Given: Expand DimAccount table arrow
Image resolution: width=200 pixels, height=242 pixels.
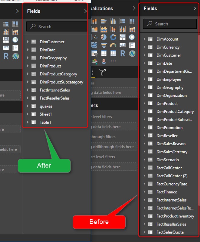Looking at the screenshot, I should (144, 39).
